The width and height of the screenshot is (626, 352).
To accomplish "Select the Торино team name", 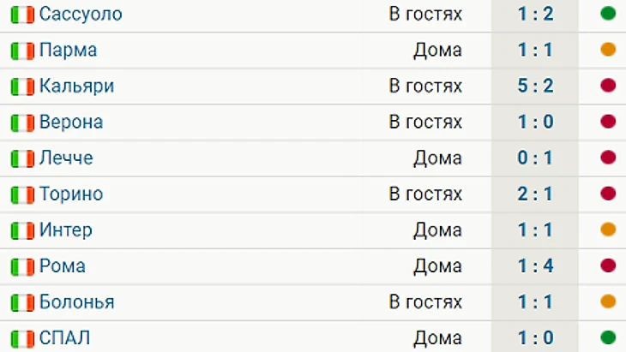I will (71, 194).
